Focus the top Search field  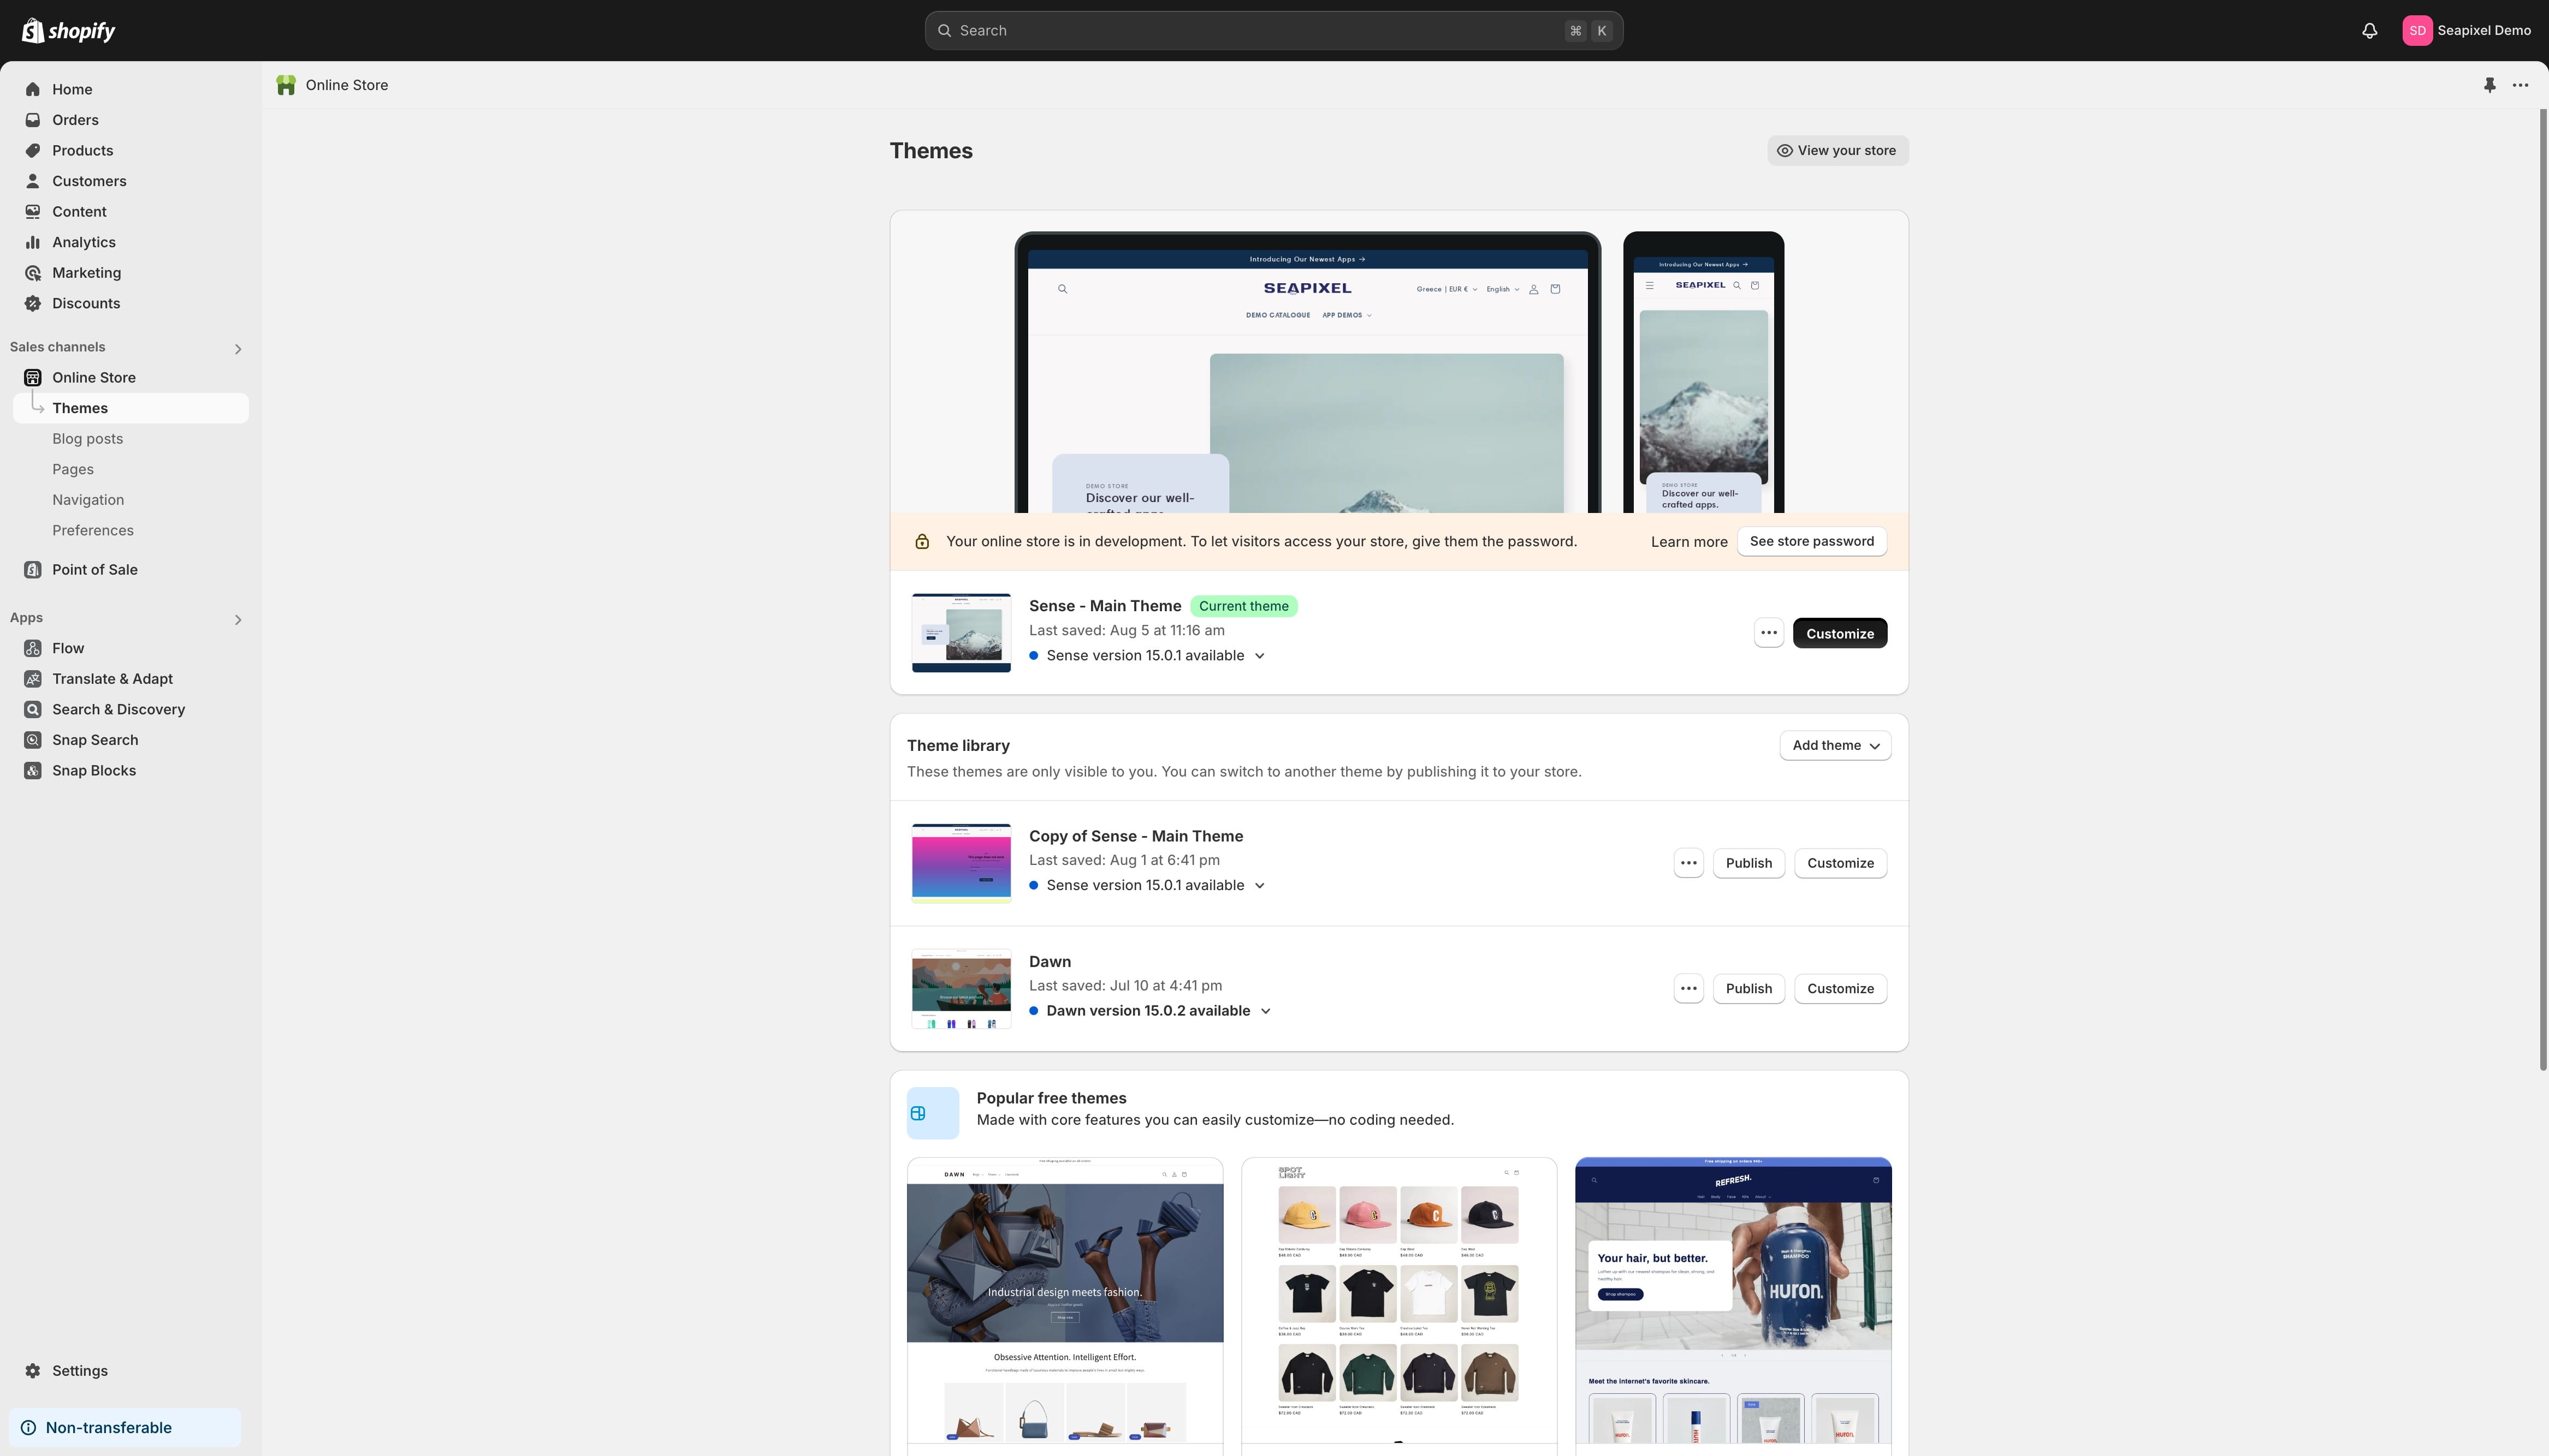click(x=1273, y=31)
